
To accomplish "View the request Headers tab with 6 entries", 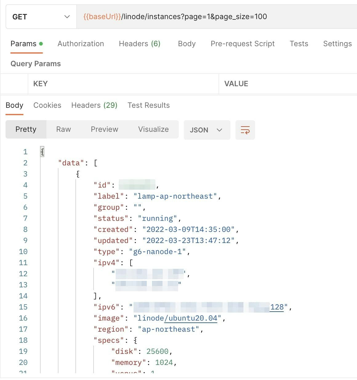I will [x=139, y=43].
